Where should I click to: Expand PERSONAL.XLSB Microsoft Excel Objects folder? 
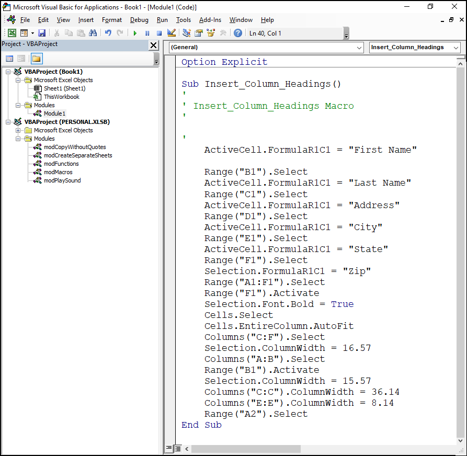click(x=18, y=130)
